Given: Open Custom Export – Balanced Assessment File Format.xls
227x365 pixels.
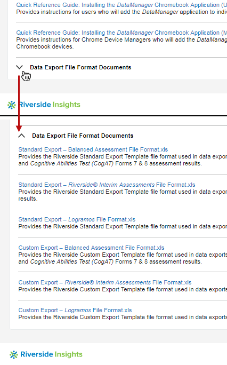Looking at the screenshot, I should tap(91, 248).
